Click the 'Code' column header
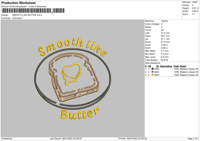Image resolution: width=200 pixels, height=141 pixels. (x=176, y=66)
